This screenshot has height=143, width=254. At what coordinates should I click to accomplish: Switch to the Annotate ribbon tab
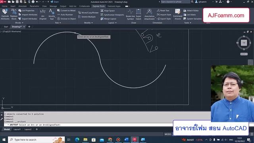point(23,6)
